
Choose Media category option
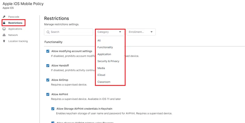(x=101, y=68)
